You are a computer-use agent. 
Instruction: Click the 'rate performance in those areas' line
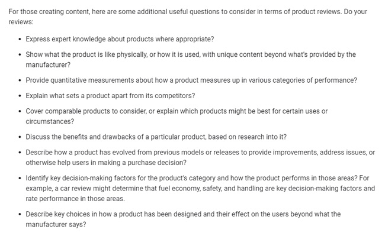(75, 199)
